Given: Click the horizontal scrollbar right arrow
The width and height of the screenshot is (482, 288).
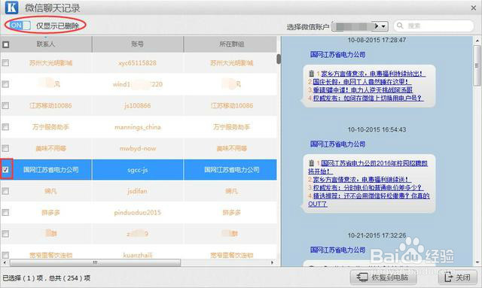Looking at the screenshot, I should coord(272,262).
